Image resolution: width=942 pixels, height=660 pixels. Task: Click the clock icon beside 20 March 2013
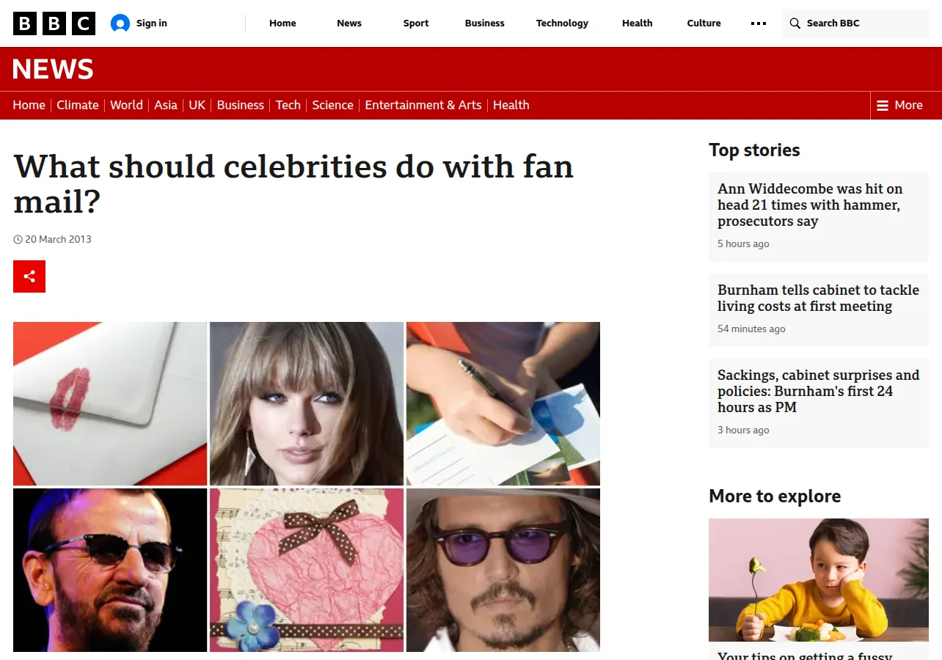[18, 240]
